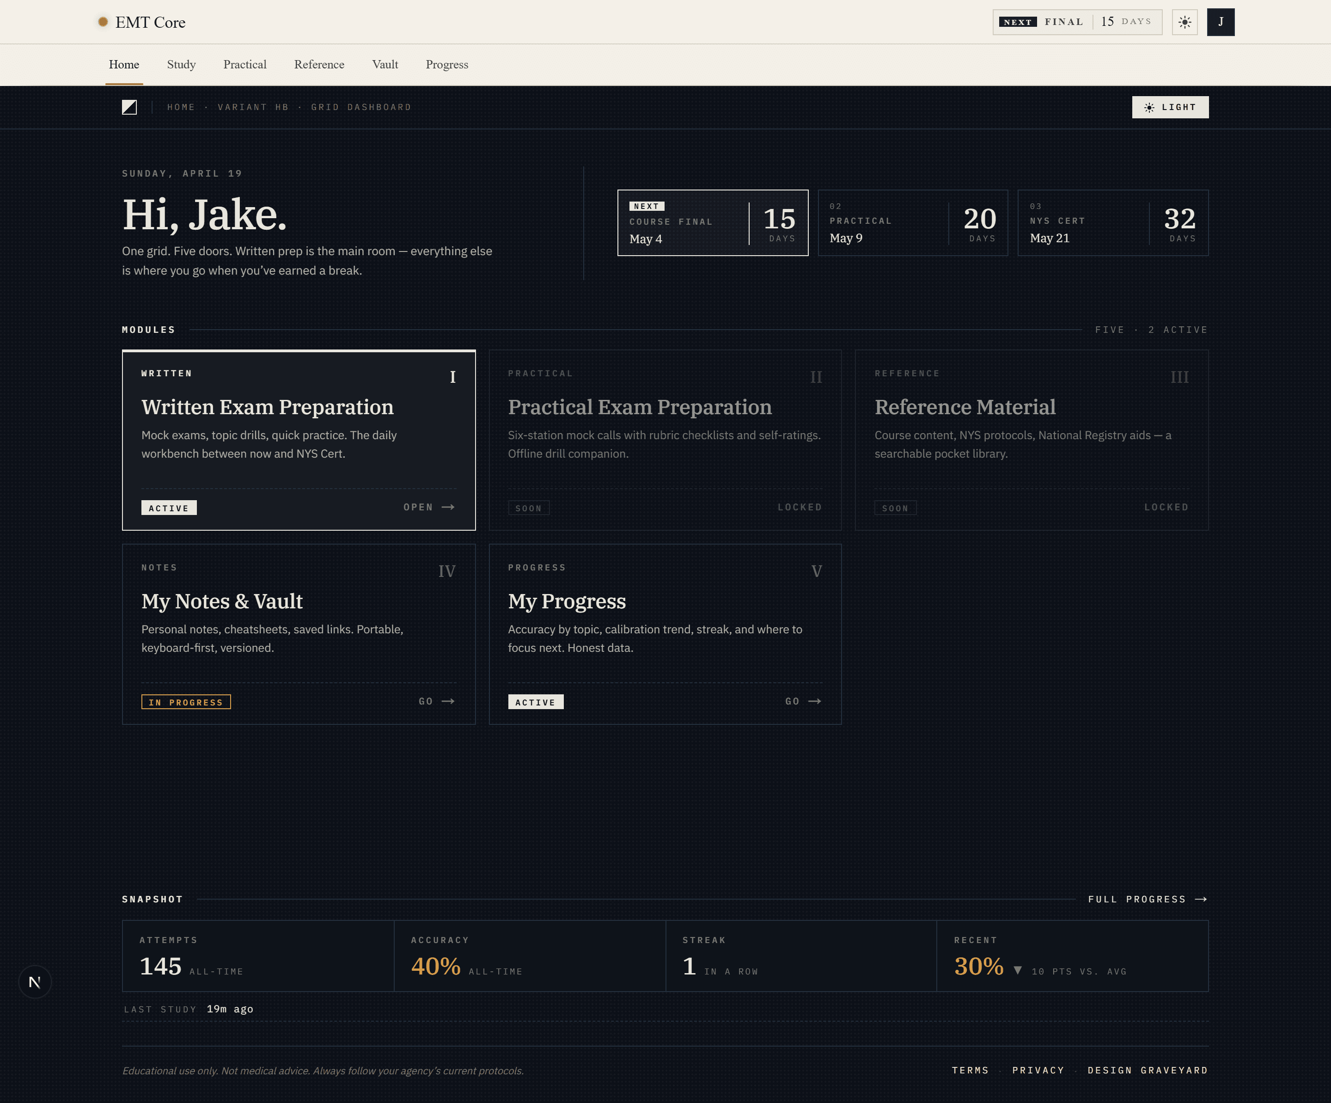Image resolution: width=1331 pixels, height=1103 pixels.
Task: Open the Progress tab
Action: coord(447,65)
